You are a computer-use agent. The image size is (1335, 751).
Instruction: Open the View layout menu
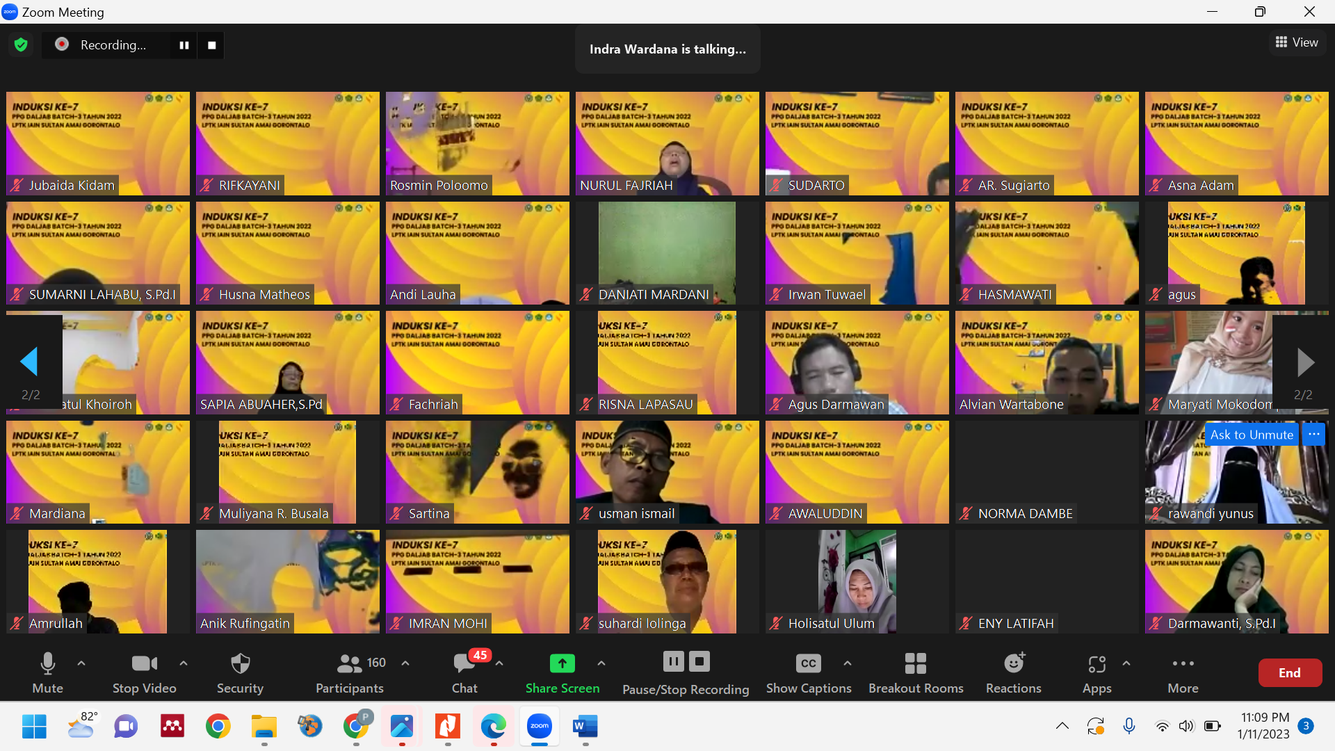1297,42
